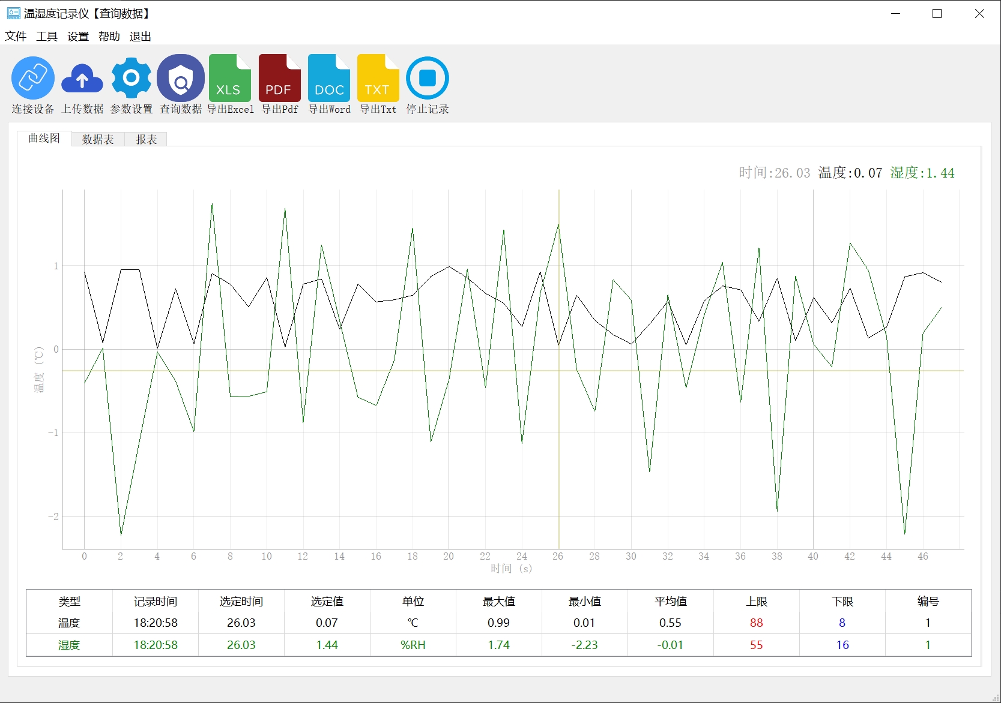Click the 下限 column header
The image size is (1001, 703).
pyautogui.click(x=842, y=602)
